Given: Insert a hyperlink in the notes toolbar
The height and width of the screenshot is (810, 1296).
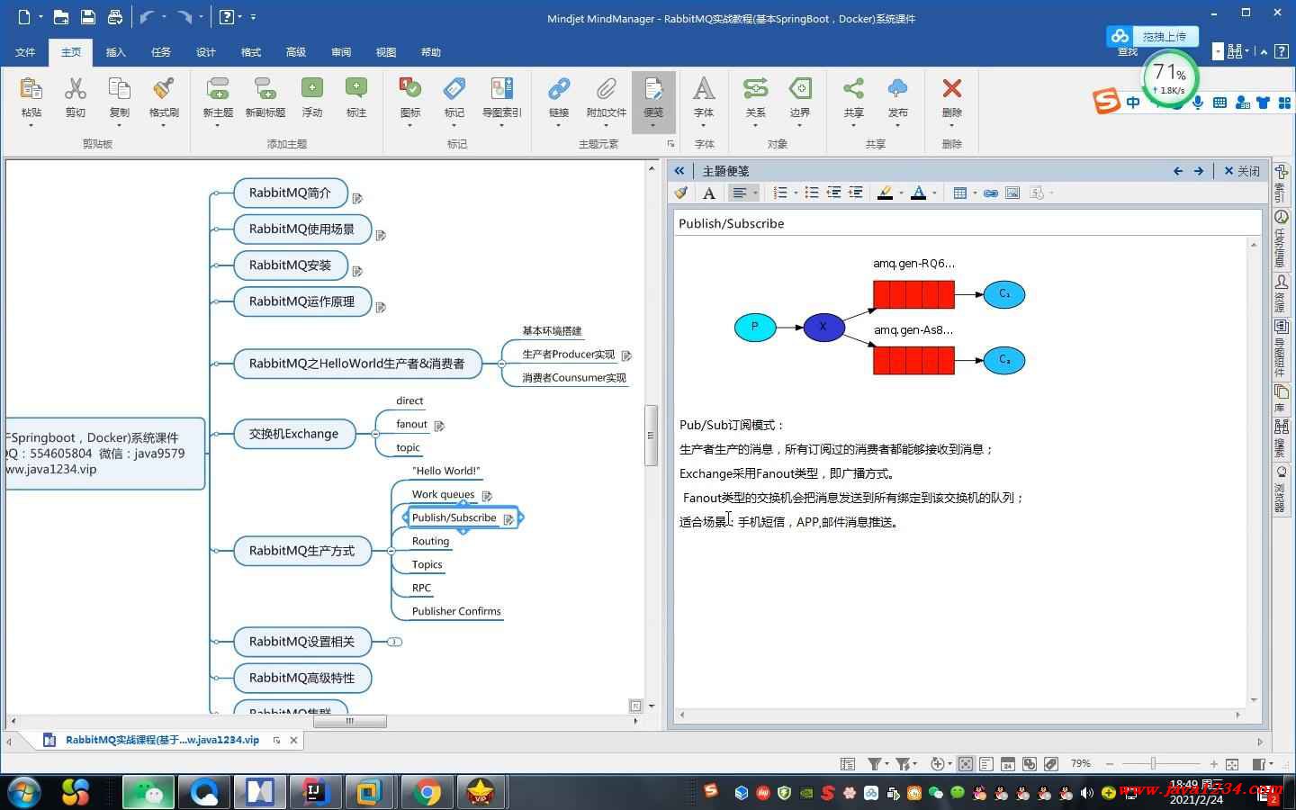Looking at the screenshot, I should coord(991,193).
